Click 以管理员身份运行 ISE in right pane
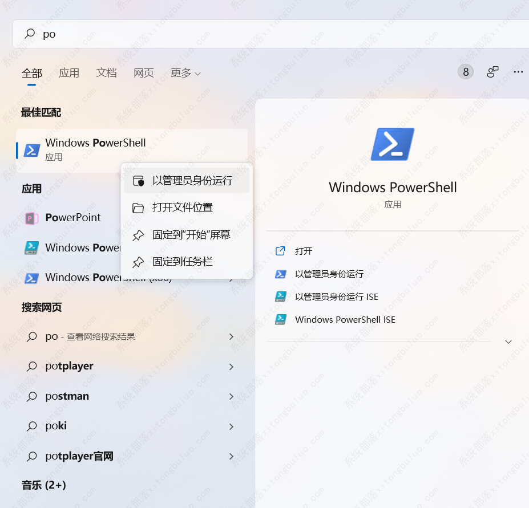529x508 pixels. click(336, 296)
